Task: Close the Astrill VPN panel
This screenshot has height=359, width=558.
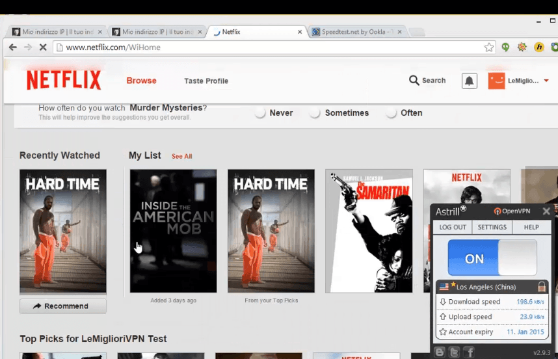Action: pos(546,211)
